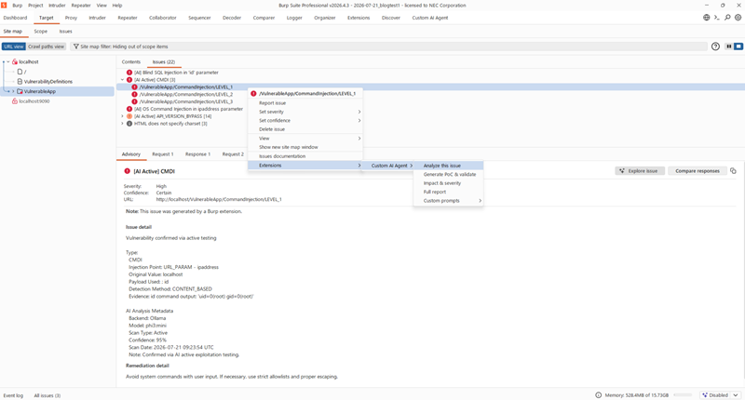Open the Set severity submenu
Image resolution: width=745 pixels, height=400 pixels.
click(x=305, y=112)
